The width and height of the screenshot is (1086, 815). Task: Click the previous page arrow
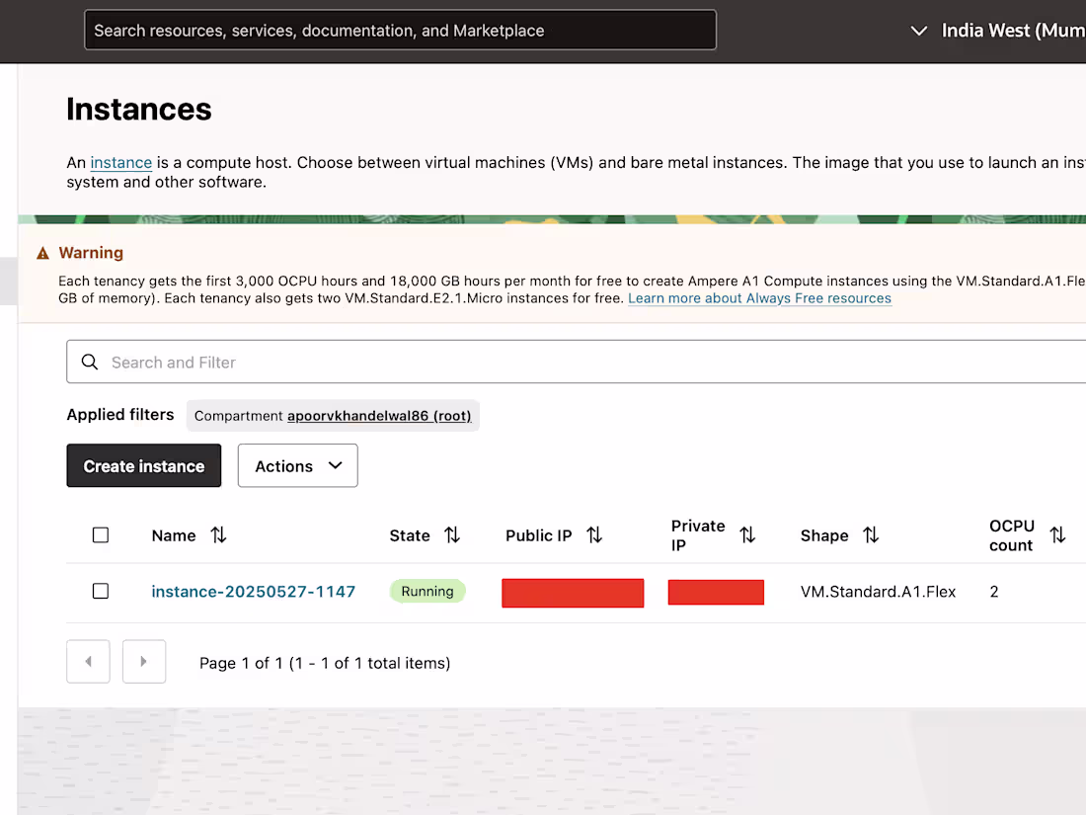[x=88, y=661]
